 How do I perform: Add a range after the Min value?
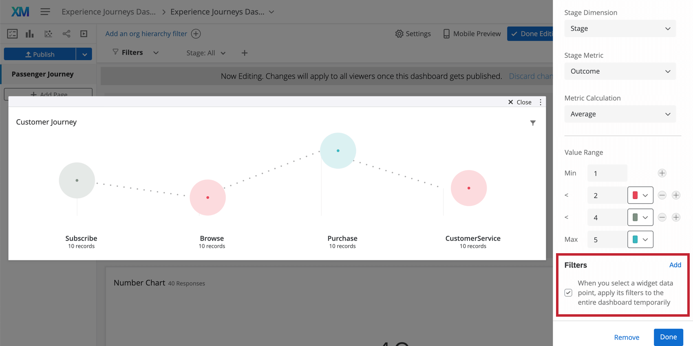point(662,173)
